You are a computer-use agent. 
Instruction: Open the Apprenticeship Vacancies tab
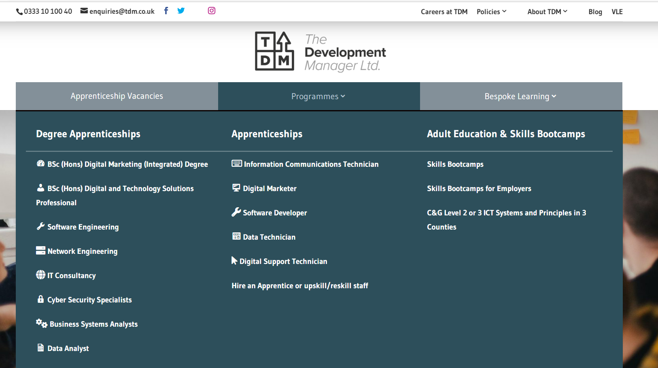117,96
